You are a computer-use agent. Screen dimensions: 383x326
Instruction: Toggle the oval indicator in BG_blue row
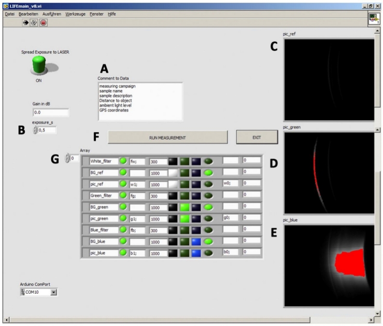[x=208, y=242]
